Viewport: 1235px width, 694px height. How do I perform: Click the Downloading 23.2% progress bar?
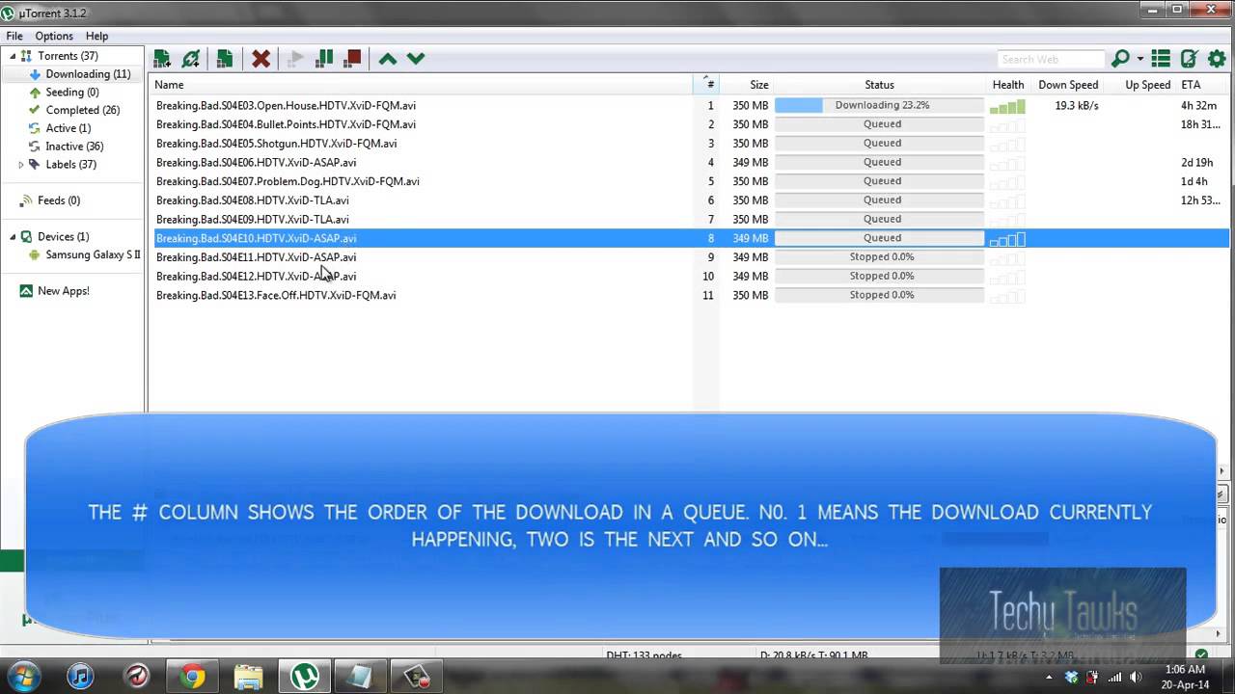pos(879,105)
